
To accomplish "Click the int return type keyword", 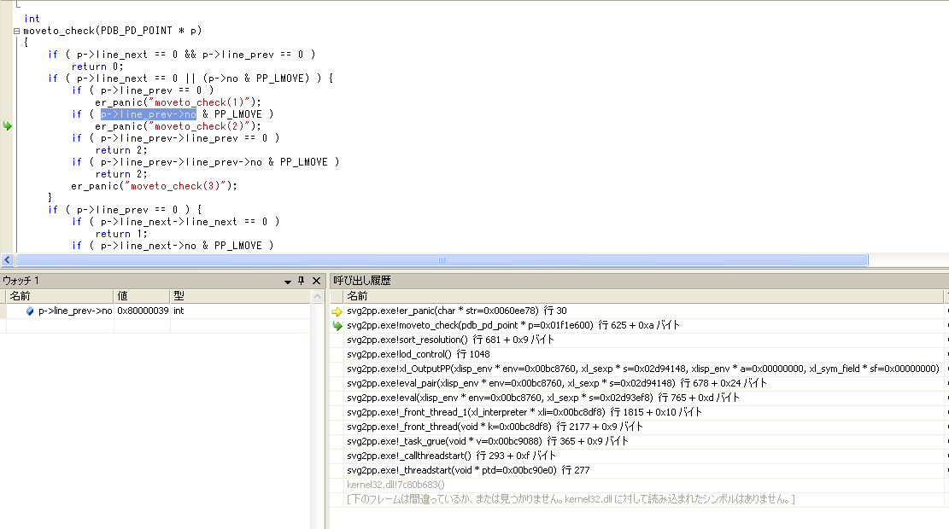I will coord(32,19).
